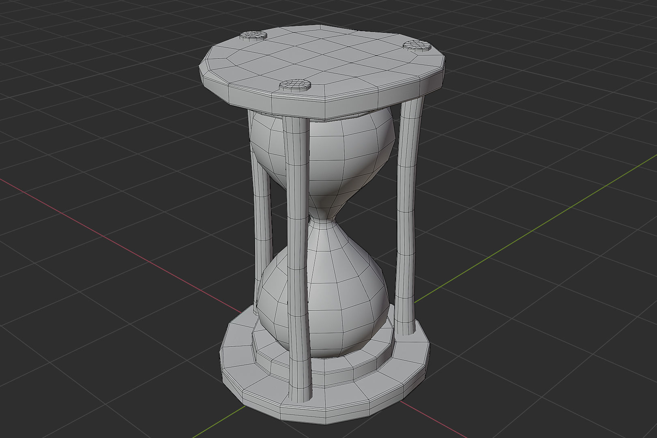Select the right rivet cap on top plate
Screen dimensions: 657x438
click(x=417, y=45)
